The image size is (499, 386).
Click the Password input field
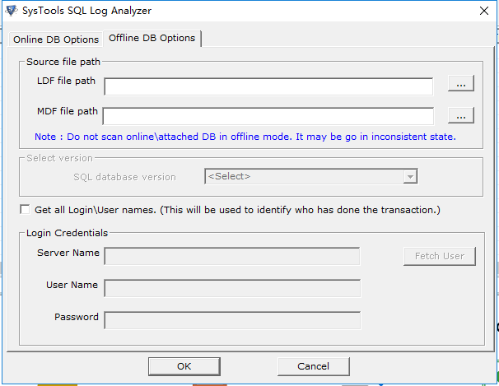(232, 320)
